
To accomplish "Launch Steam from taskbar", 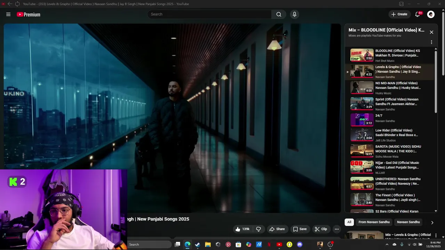I will (x=197, y=244).
